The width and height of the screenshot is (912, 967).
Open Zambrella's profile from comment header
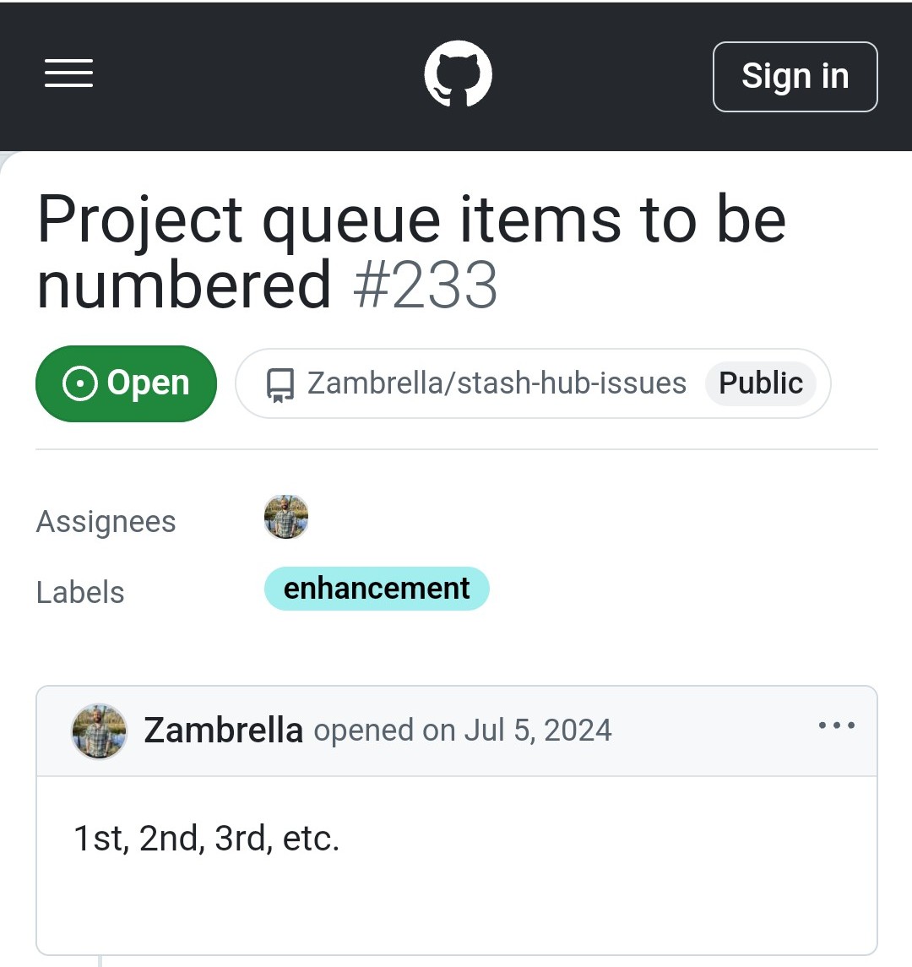(x=223, y=731)
